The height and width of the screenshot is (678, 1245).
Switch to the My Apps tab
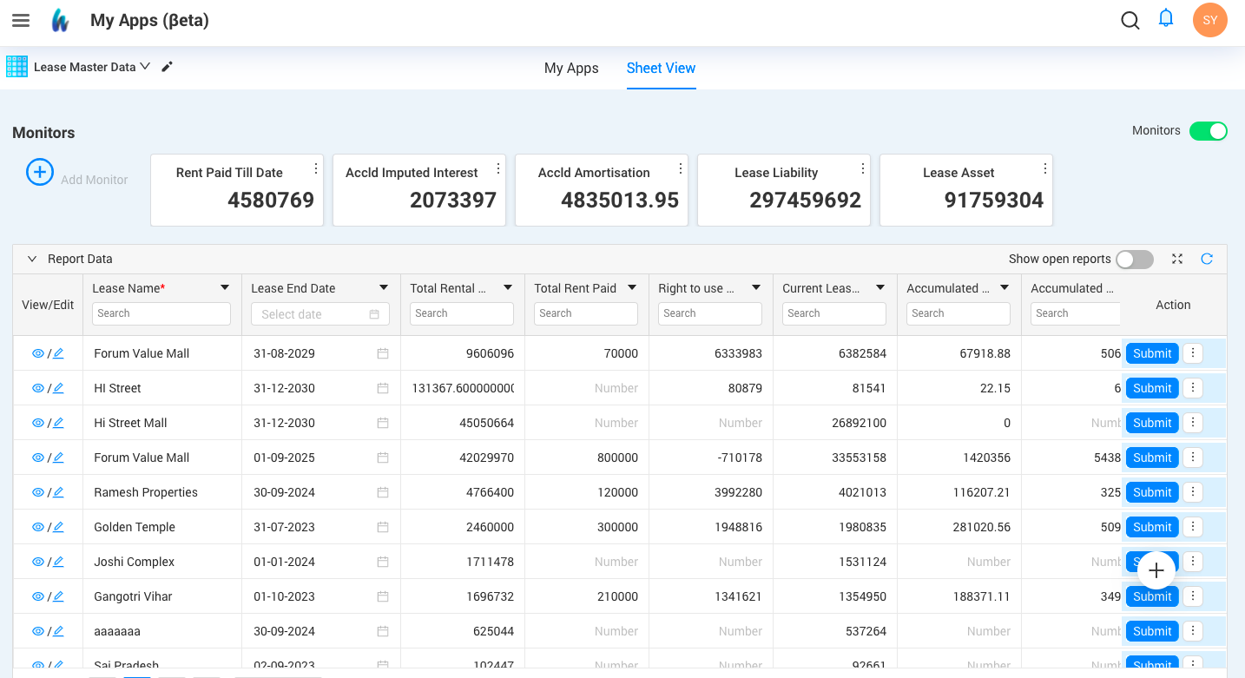tap(571, 68)
